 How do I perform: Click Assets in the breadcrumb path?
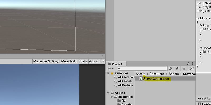[141, 74]
